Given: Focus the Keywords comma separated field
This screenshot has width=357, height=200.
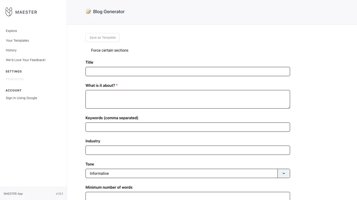Looking at the screenshot, I should coord(188,127).
